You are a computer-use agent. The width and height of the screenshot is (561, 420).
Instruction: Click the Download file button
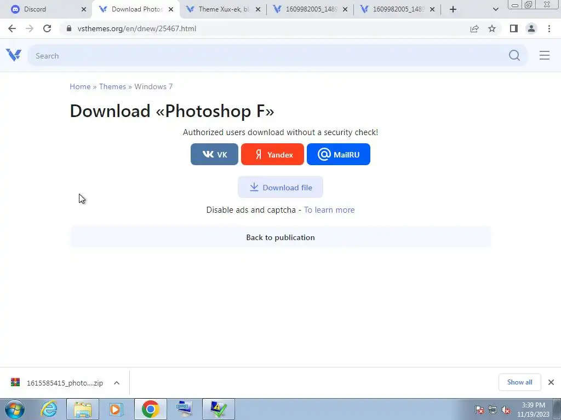(280, 187)
